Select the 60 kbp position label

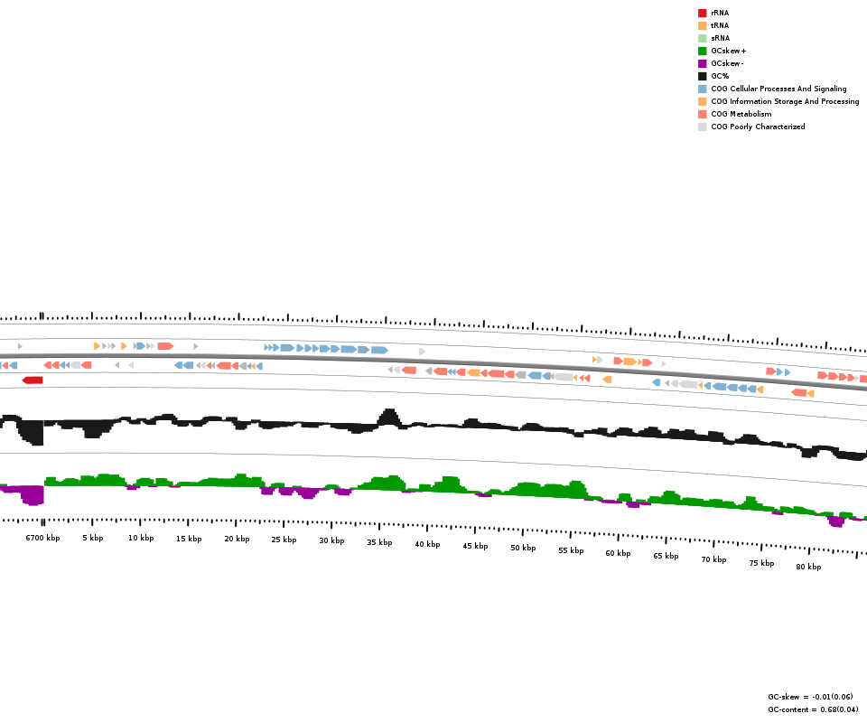point(618,553)
